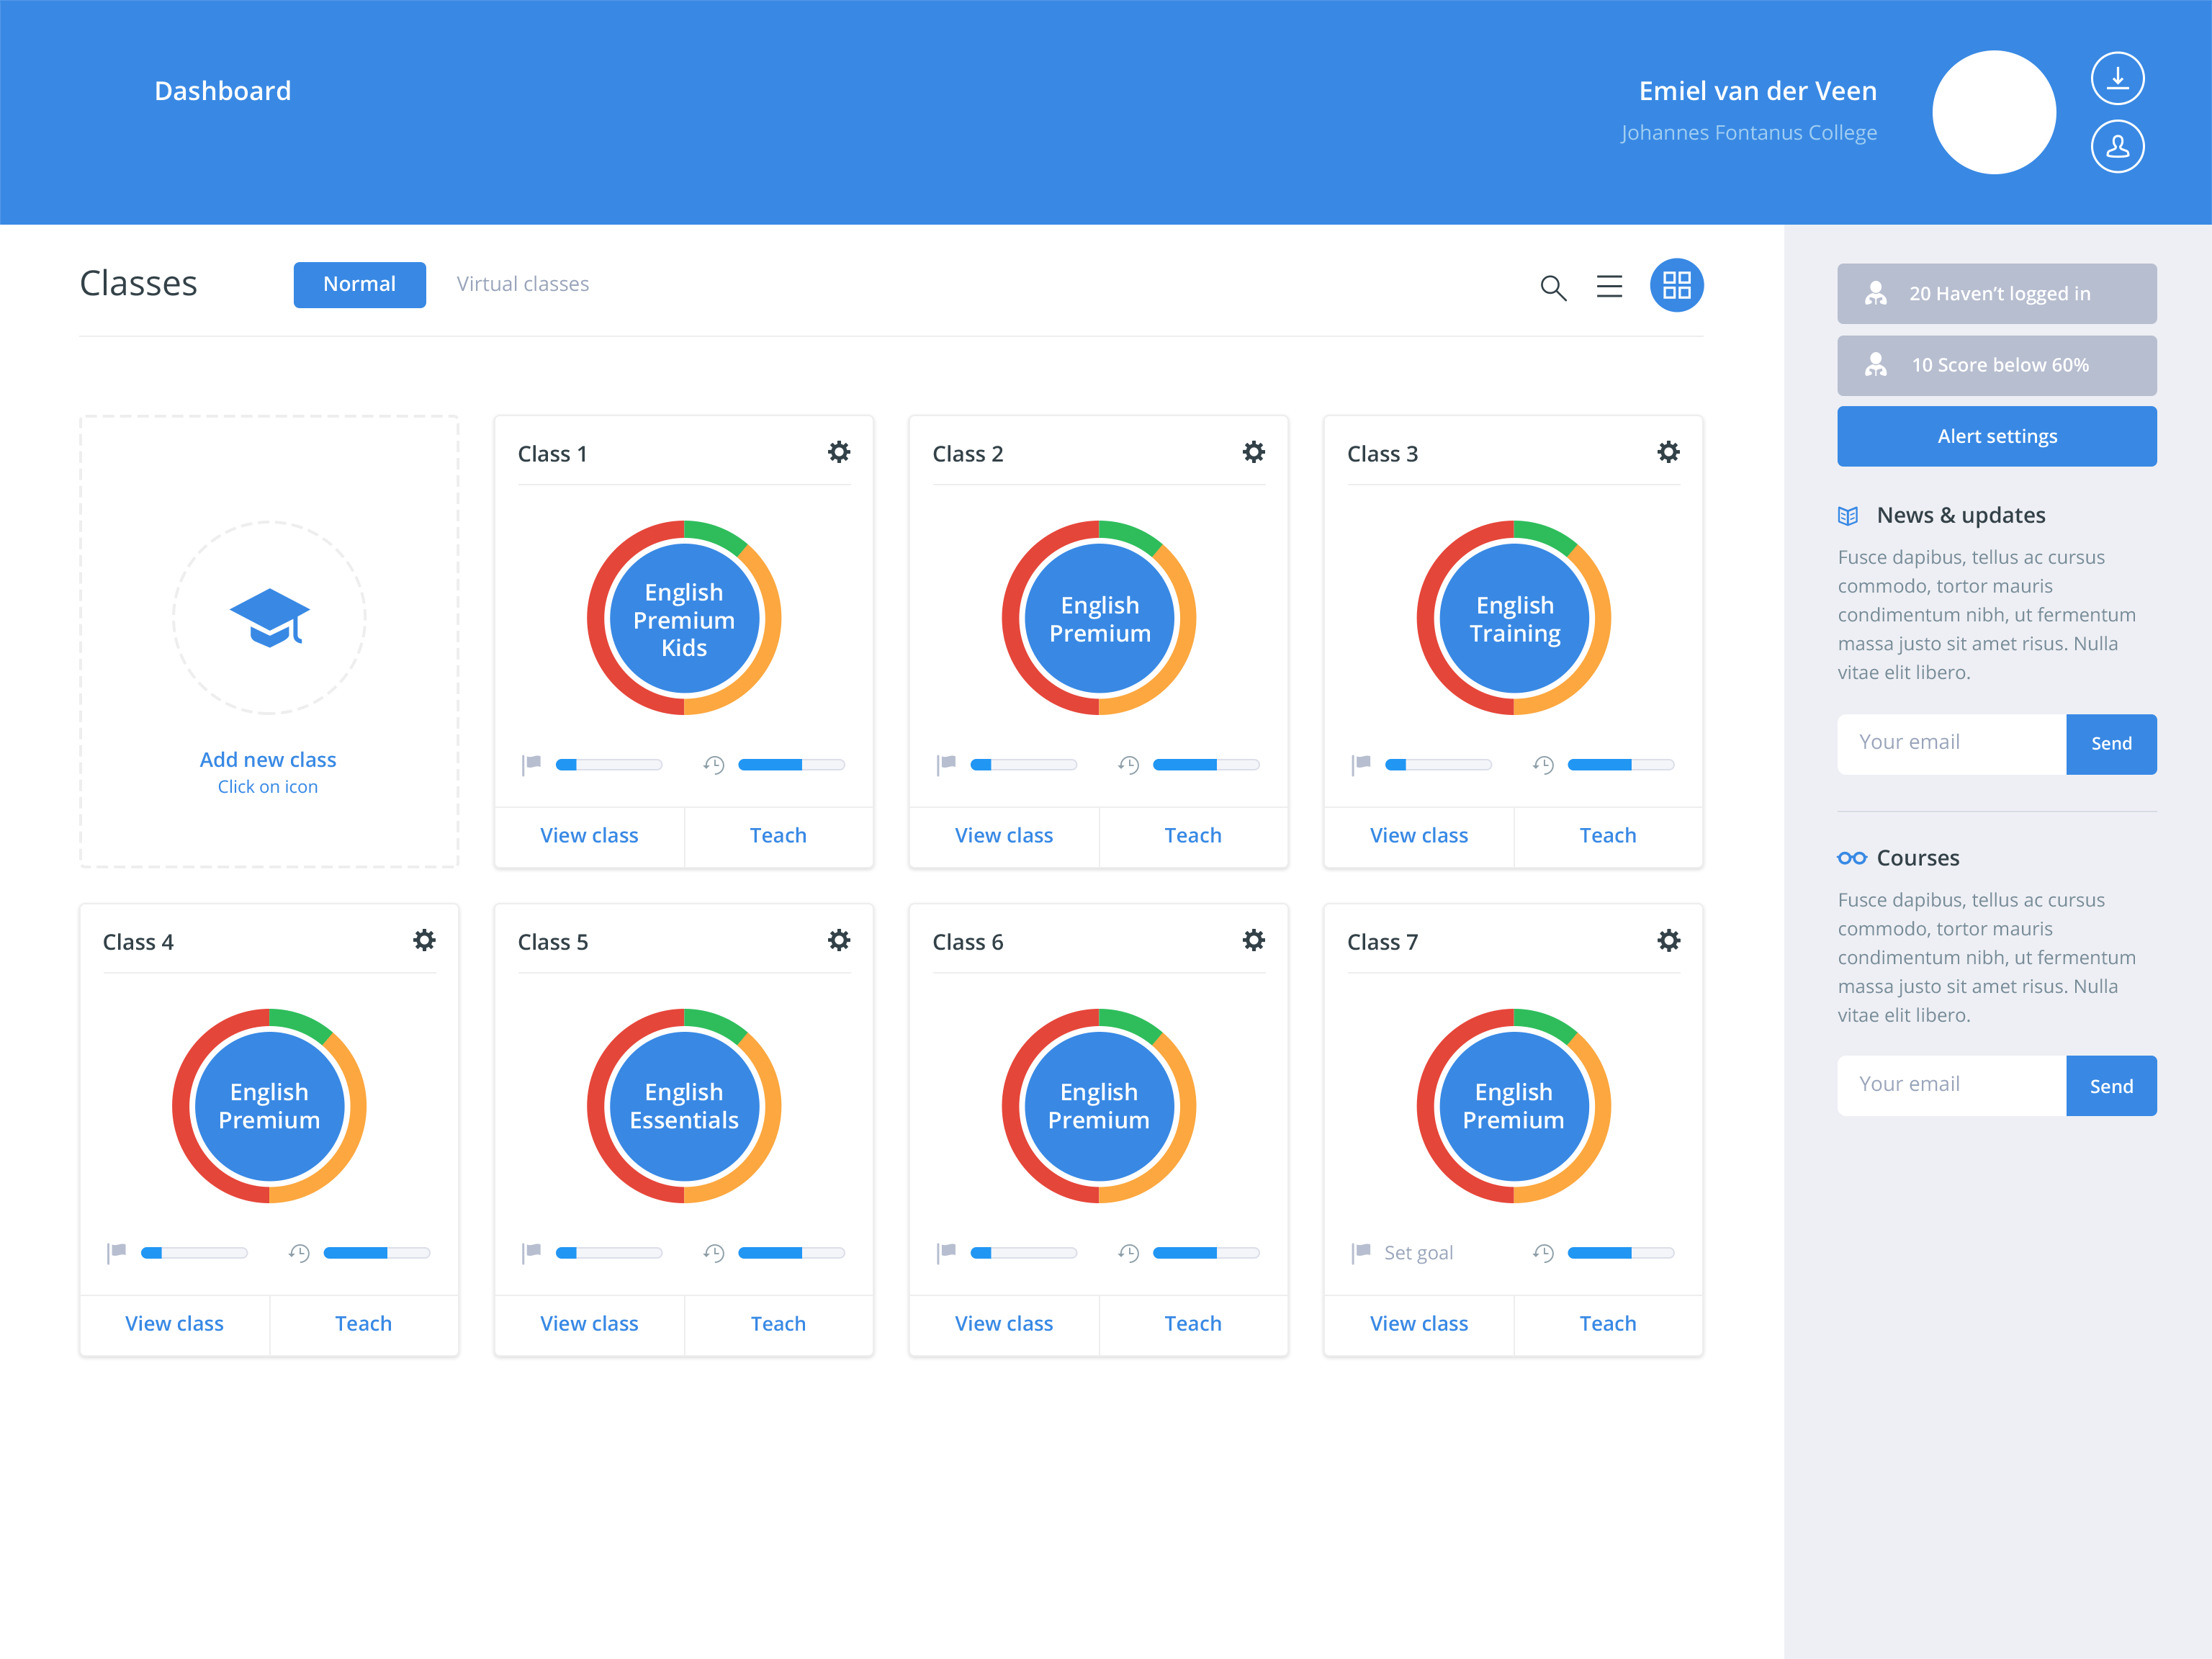Click the download icon in header

coord(2117,78)
